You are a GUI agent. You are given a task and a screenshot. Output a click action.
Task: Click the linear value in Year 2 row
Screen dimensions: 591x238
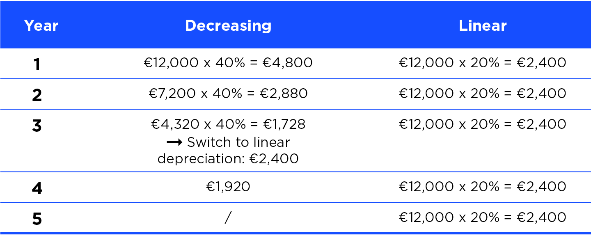click(x=483, y=94)
